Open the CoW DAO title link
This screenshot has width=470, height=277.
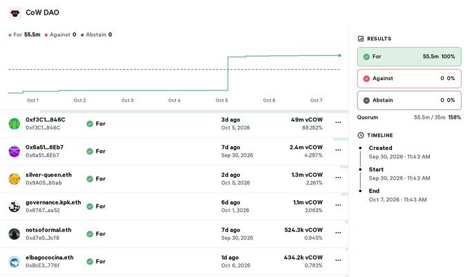coord(42,12)
